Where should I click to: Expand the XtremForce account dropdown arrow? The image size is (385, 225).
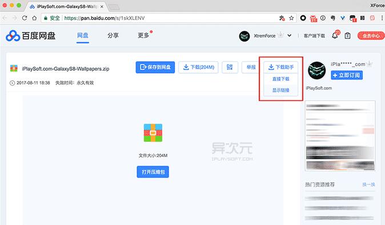tap(290, 35)
